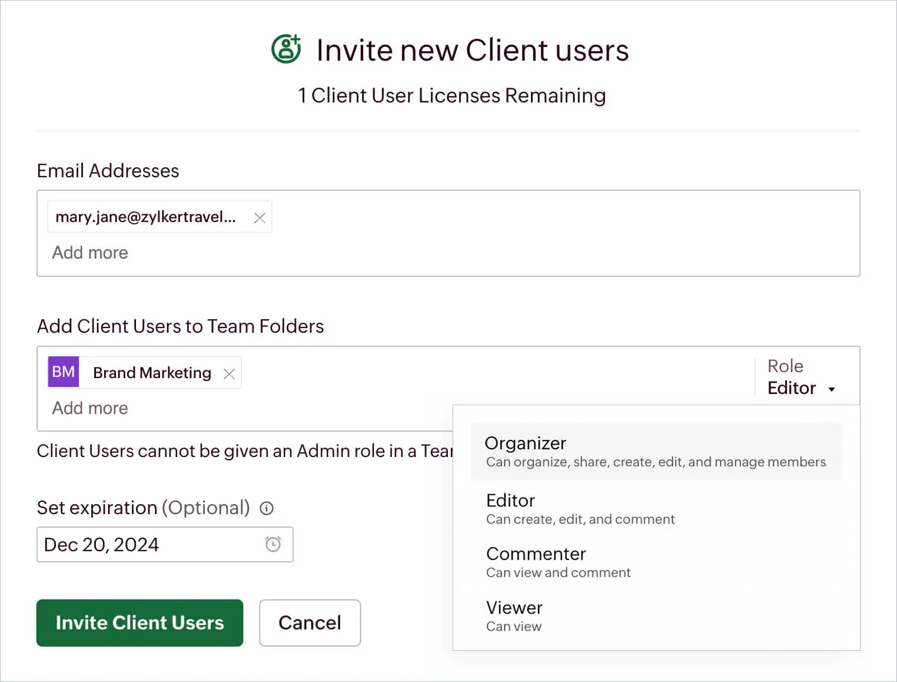Screen dimensions: 897x682
Task: Click the Client User Licenses Remaining text
Action: (451, 95)
